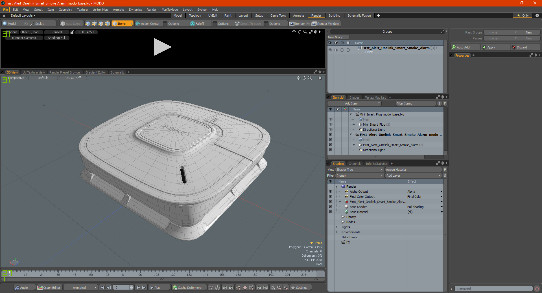Open the Add Layer dropdown
This screenshot has height=293, width=542.
click(x=413, y=176)
